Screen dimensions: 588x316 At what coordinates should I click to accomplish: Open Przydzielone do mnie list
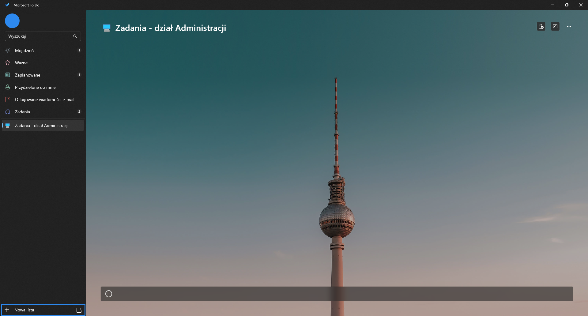point(43,87)
